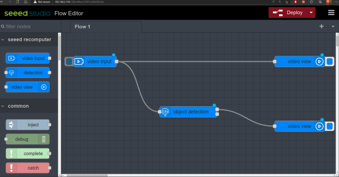Click play icon on bottom video view node
This screenshot has width=339, height=177.
pos(319,126)
